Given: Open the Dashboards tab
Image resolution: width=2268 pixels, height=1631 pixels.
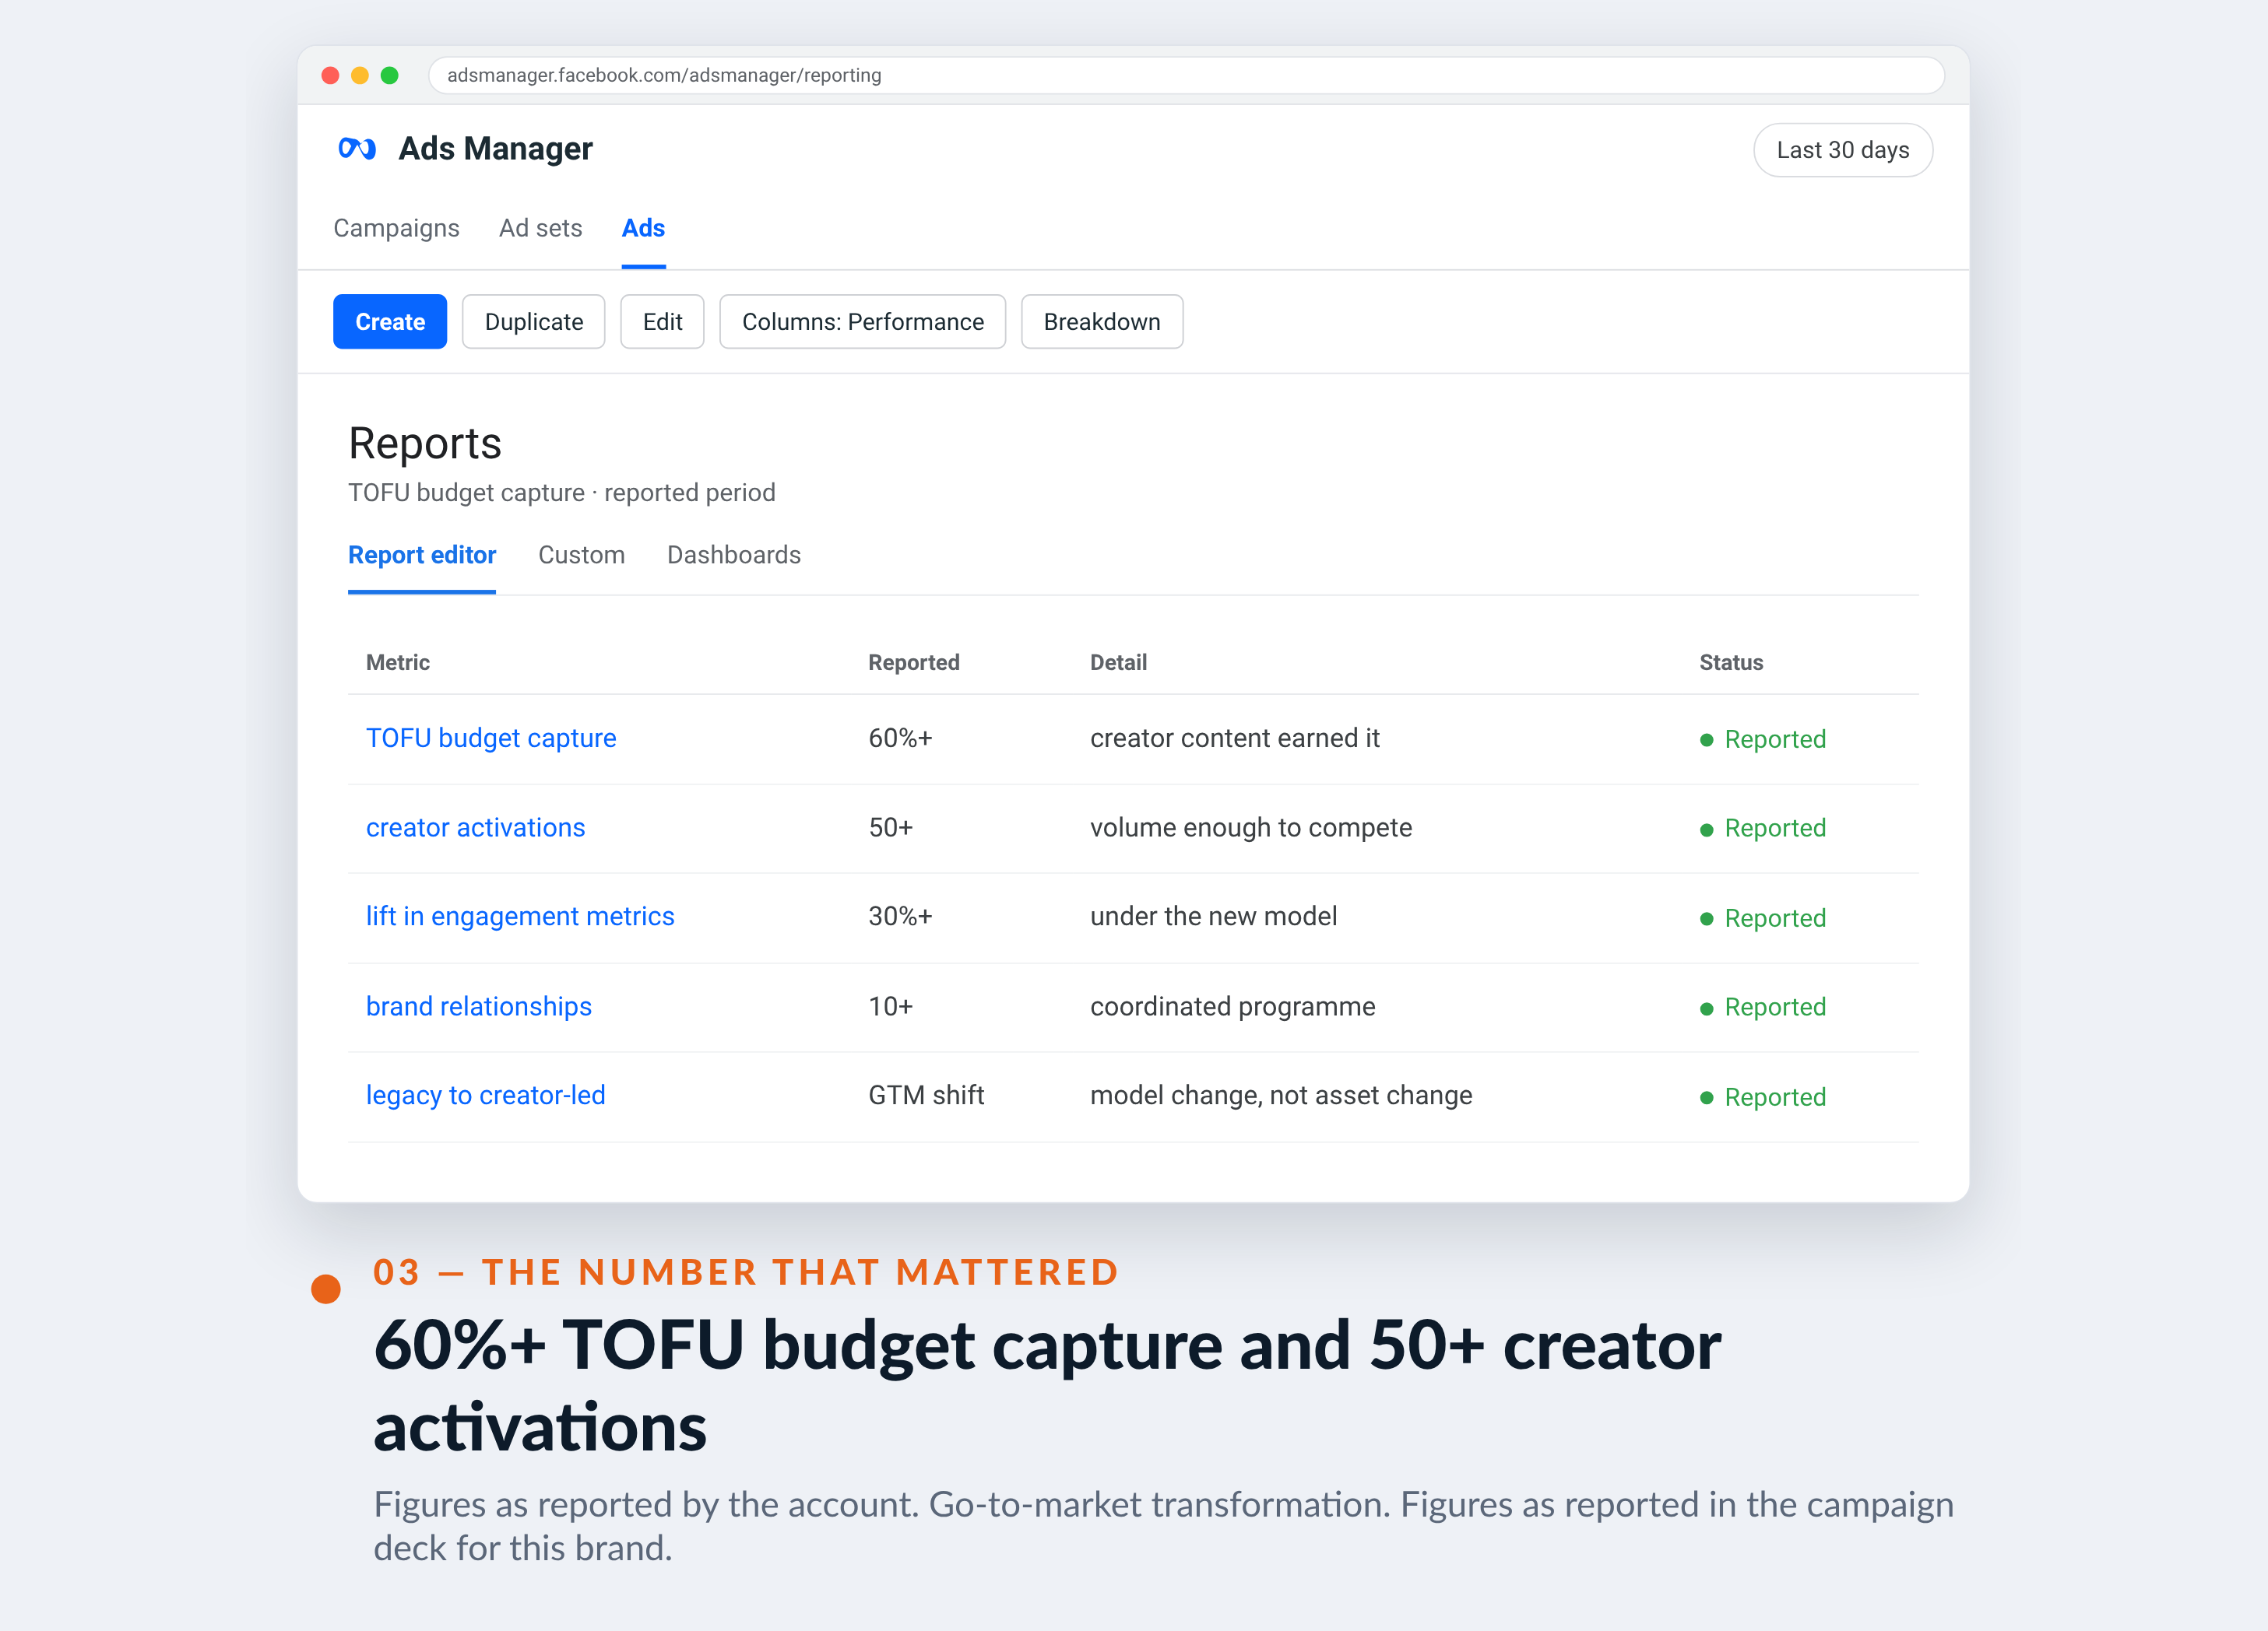Looking at the screenshot, I should pos(734,555).
